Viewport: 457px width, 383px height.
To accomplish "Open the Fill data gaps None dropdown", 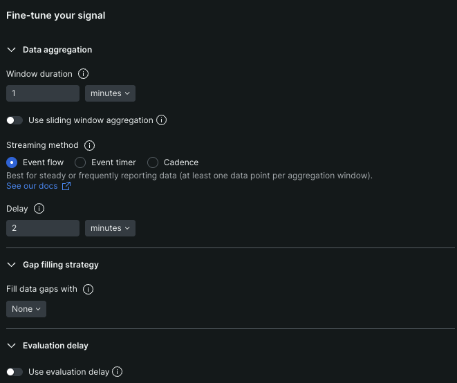I will (26, 309).
